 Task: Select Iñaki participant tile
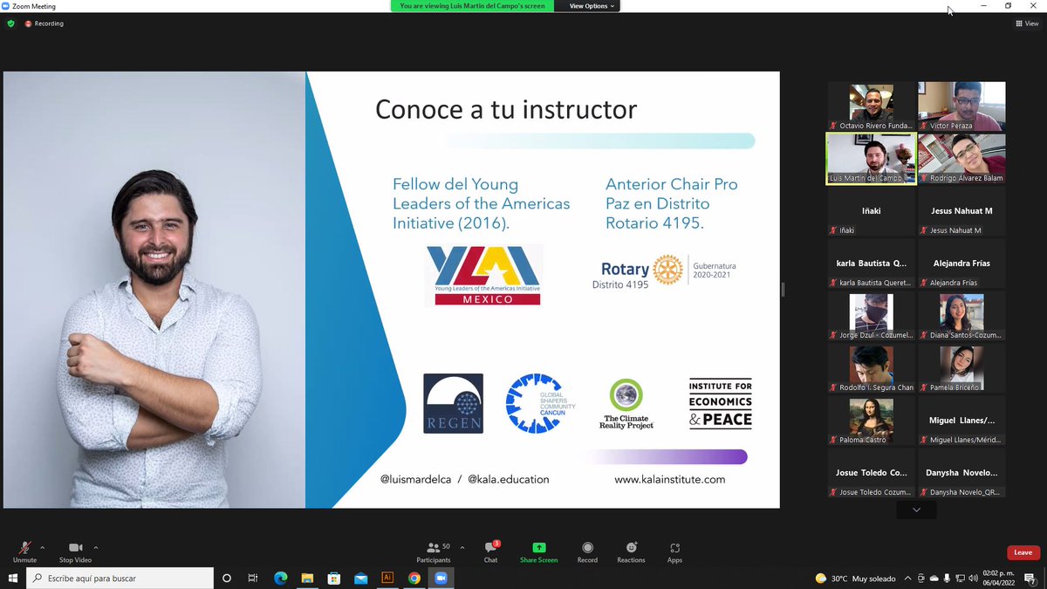[871, 211]
